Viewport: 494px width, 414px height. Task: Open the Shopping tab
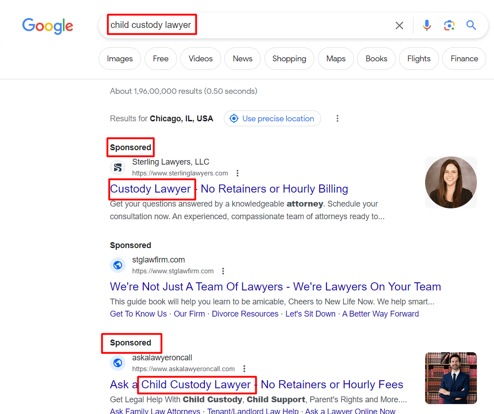(289, 59)
